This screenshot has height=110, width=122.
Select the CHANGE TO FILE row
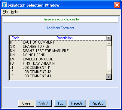pos(58,47)
